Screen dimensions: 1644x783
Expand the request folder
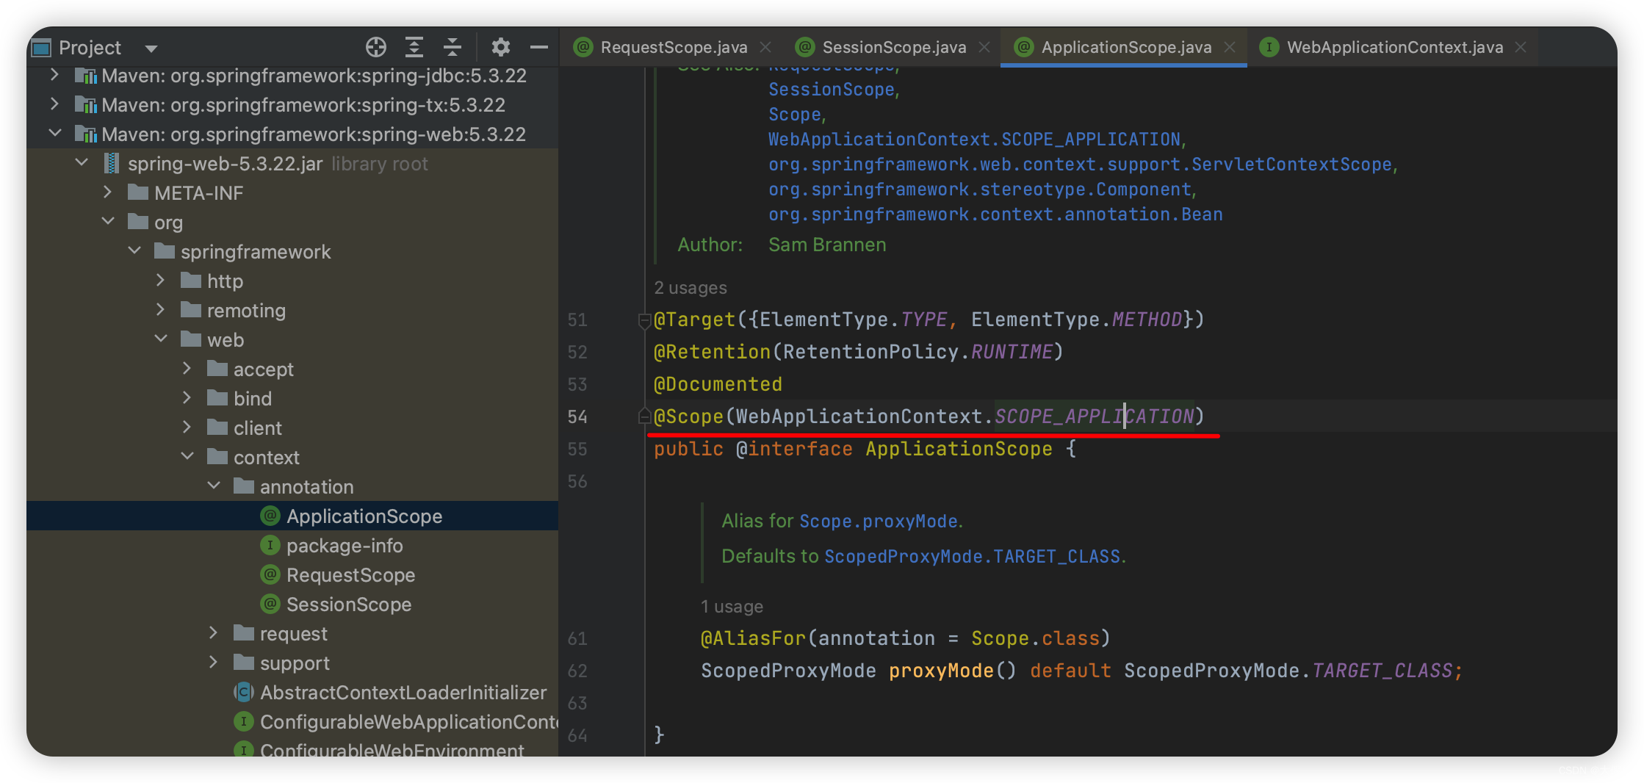click(213, 633)
